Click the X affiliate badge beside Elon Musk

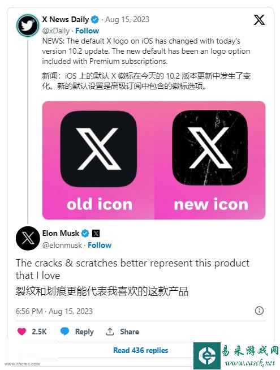click(x=96, y=234)
